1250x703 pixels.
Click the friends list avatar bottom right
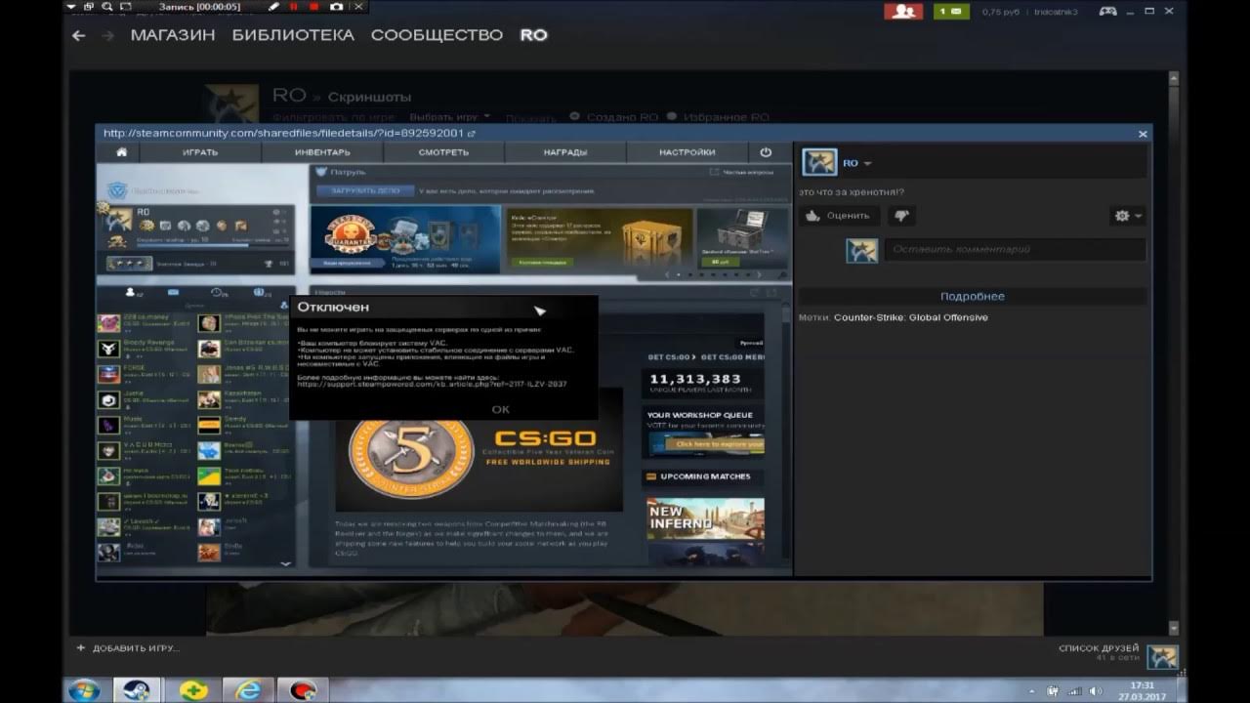click(x=1162, y=655)
